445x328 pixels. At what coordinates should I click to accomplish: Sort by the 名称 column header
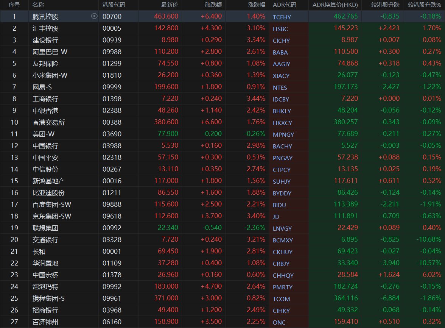tap(38, 5)
